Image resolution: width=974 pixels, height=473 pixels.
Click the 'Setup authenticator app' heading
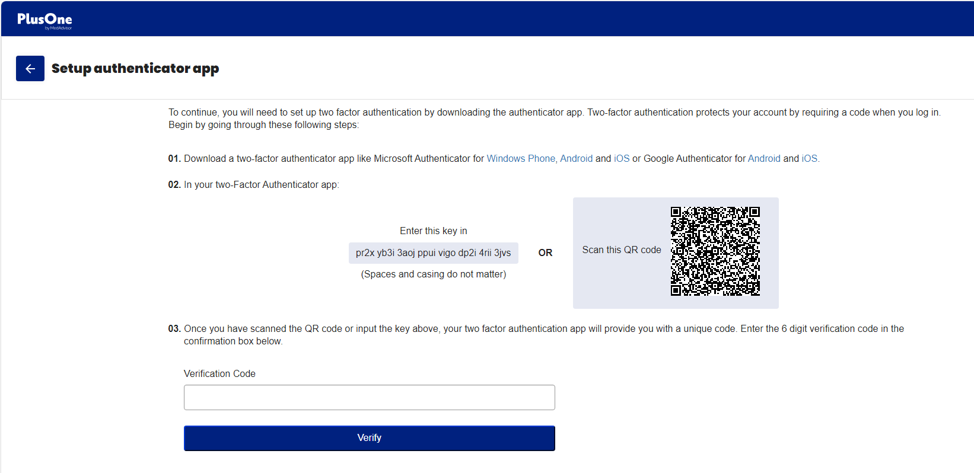(x=135, y=68)
